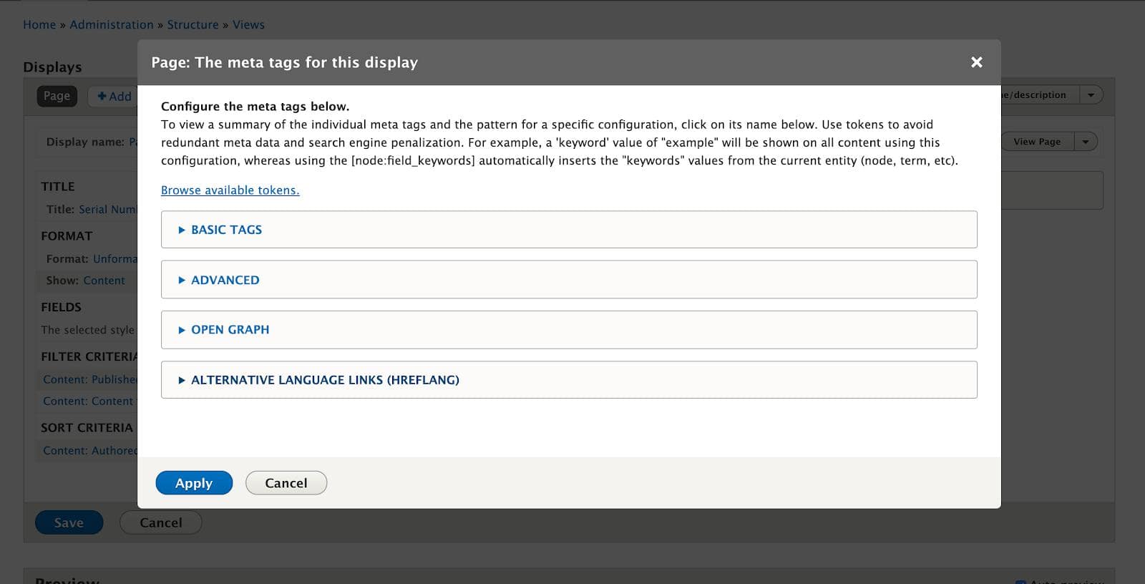This screenshot has height=584, width=1145.
Task: Click the Add display button
Action: [x=114, y=96]
